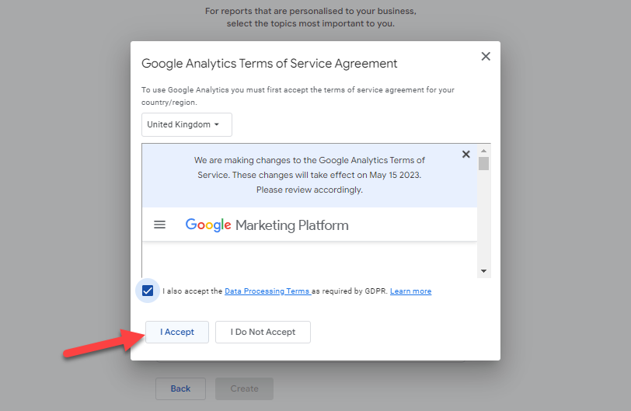This screenshot has height=411, width=631.
Task: Uncheck the Data Processing Terms checkbox
Action: (x=148, y=291)
